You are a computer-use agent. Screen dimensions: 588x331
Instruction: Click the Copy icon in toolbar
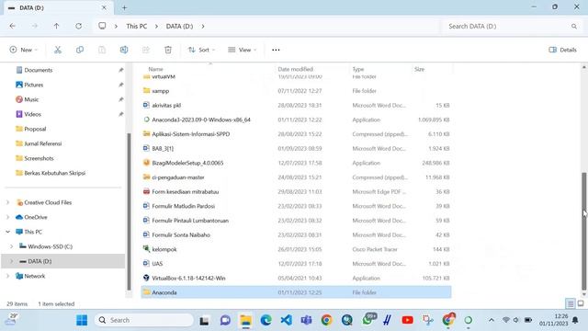pos(80,50)
